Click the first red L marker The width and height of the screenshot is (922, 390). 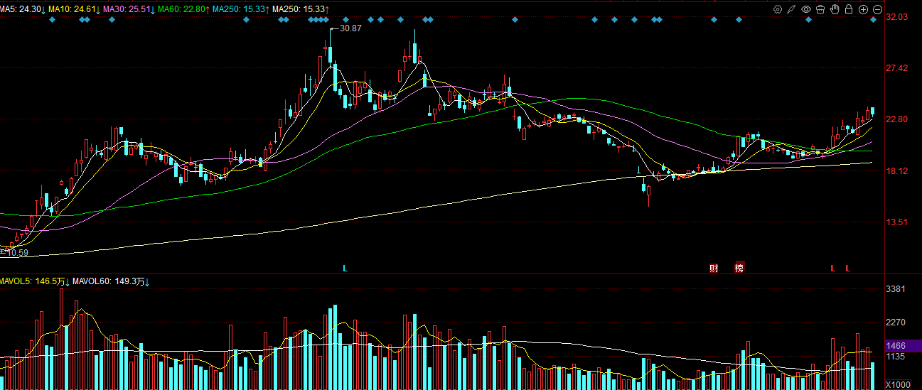[833, 268]
